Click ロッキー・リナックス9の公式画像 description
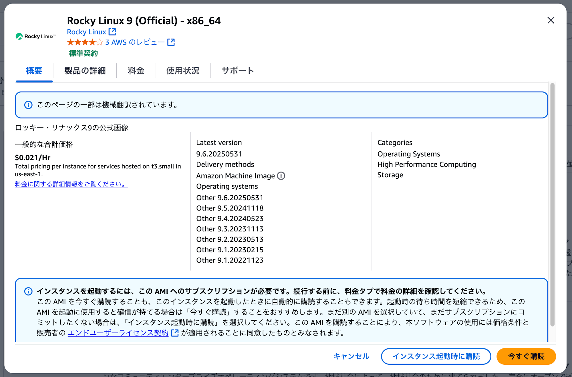The width and height of the screenshot is (572, 377). (72, 128)
